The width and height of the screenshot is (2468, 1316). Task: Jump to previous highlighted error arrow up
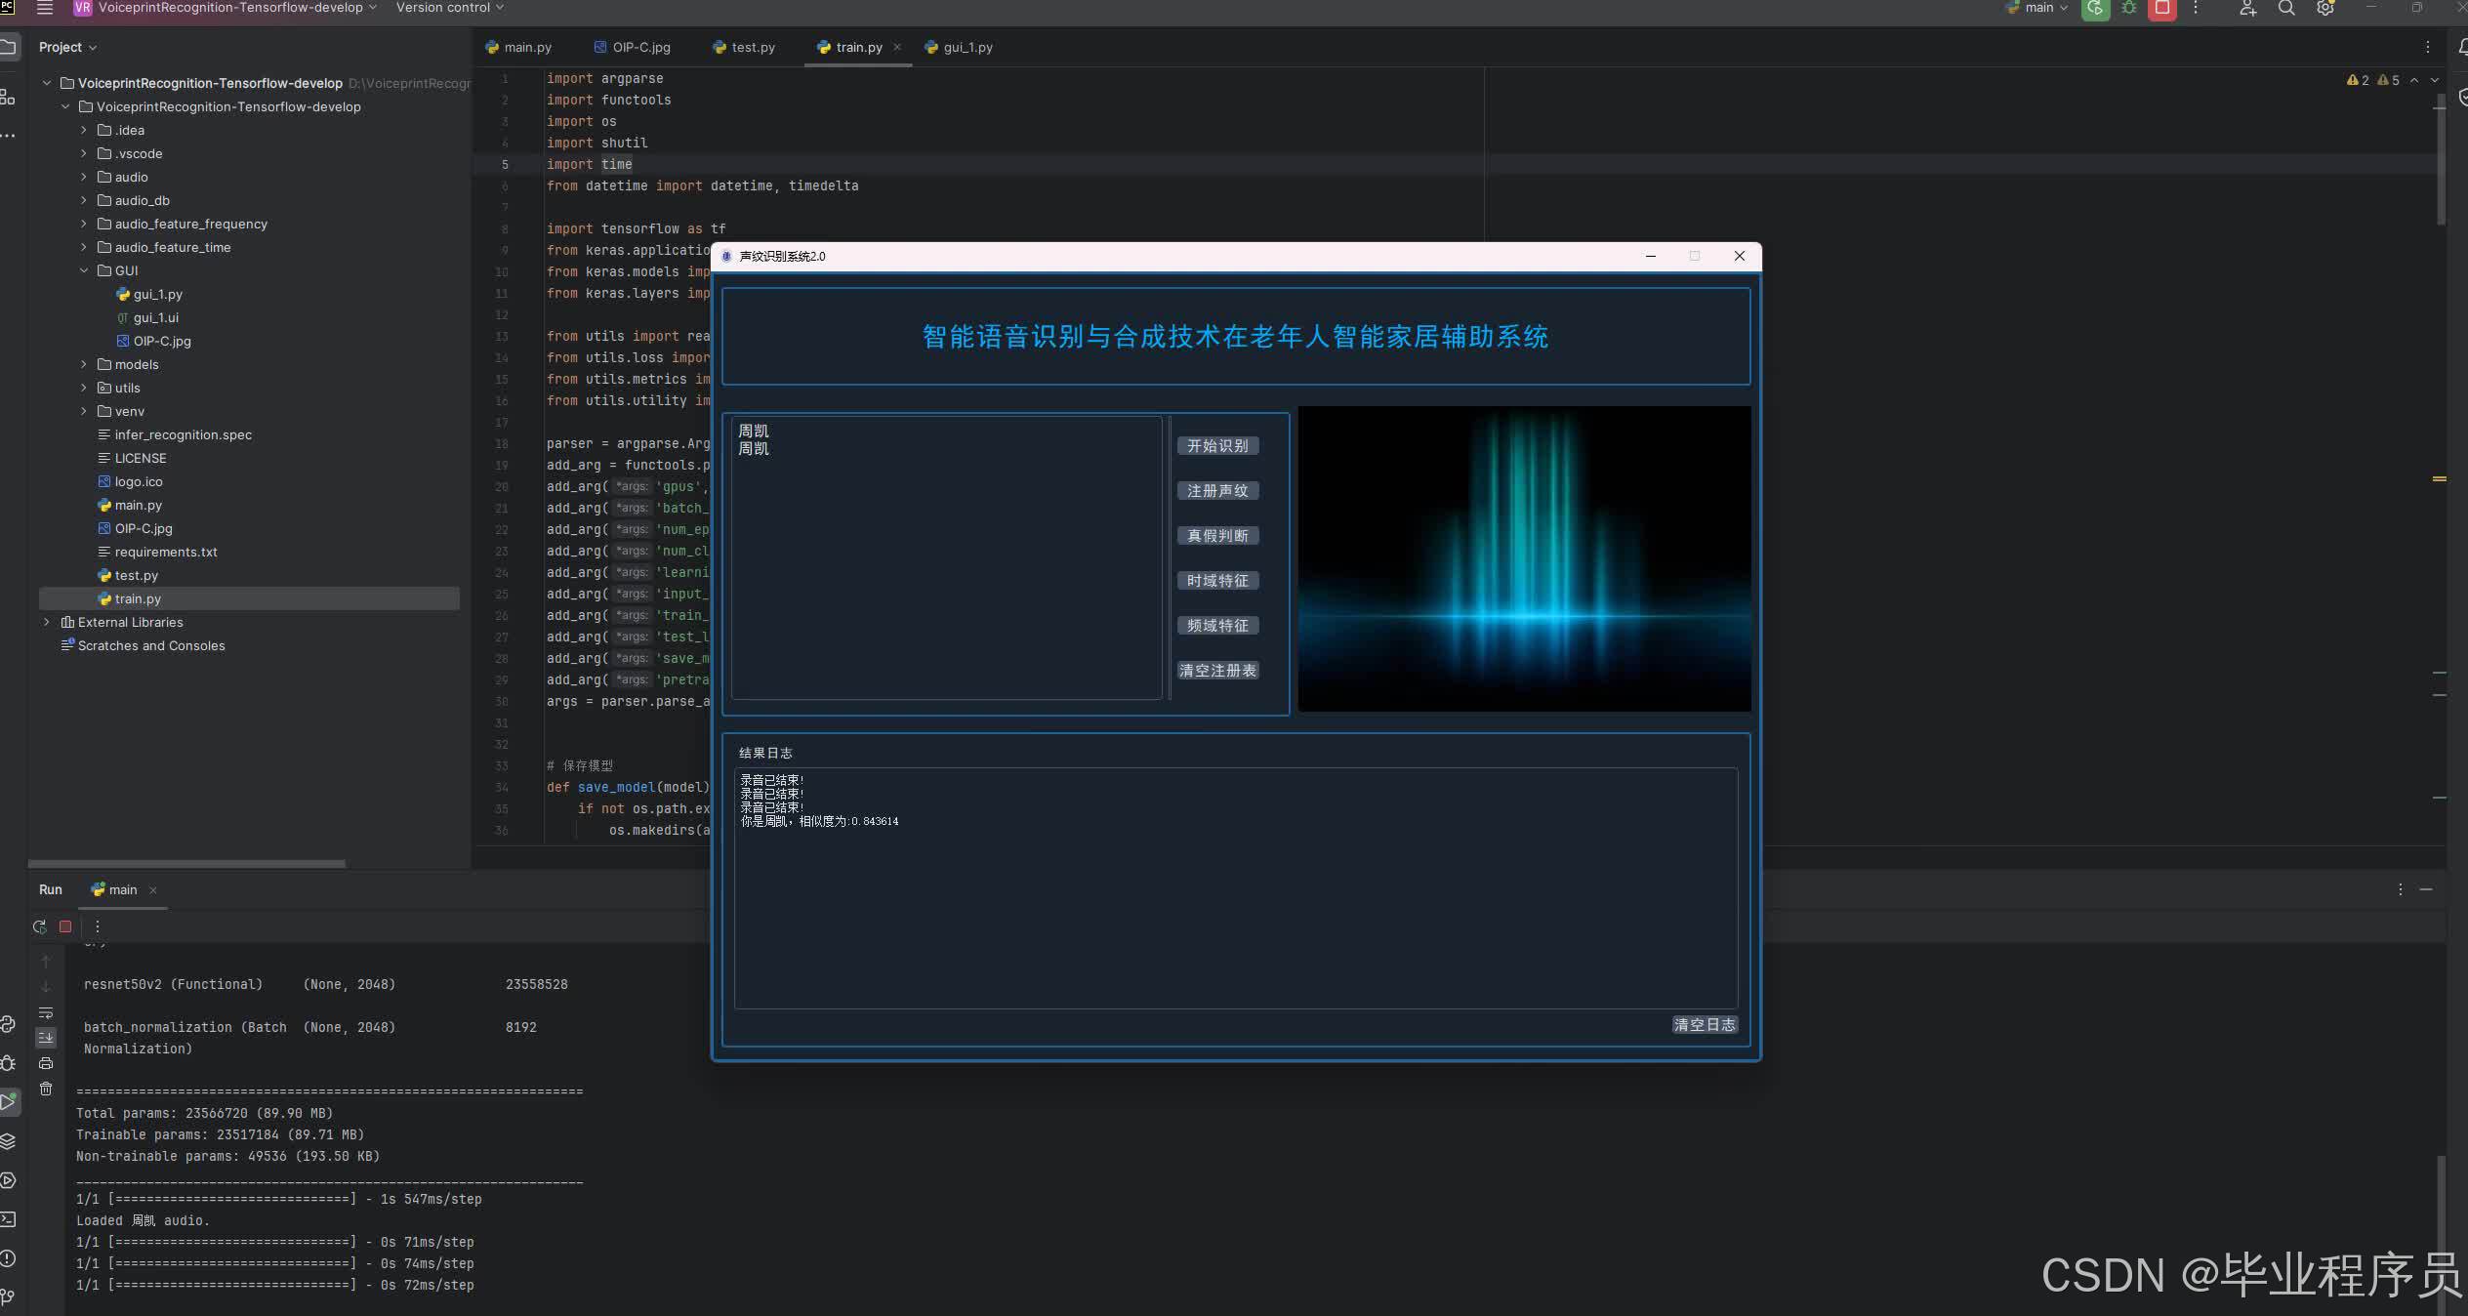[2414, 80]
